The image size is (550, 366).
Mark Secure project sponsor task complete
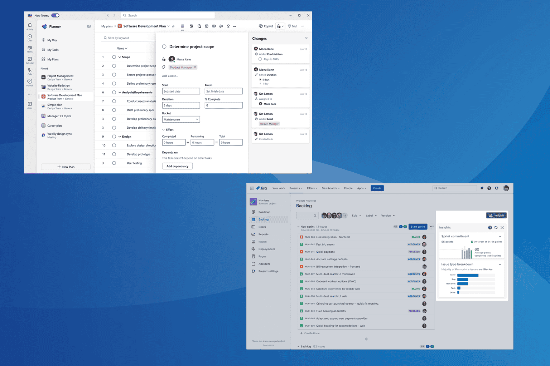[x=114, y=75]
